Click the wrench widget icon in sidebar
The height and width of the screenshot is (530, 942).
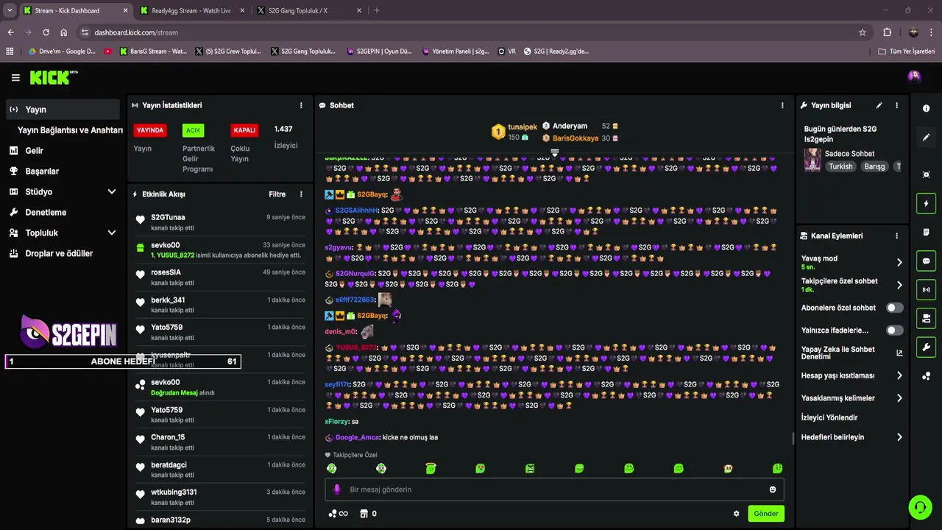926,347
